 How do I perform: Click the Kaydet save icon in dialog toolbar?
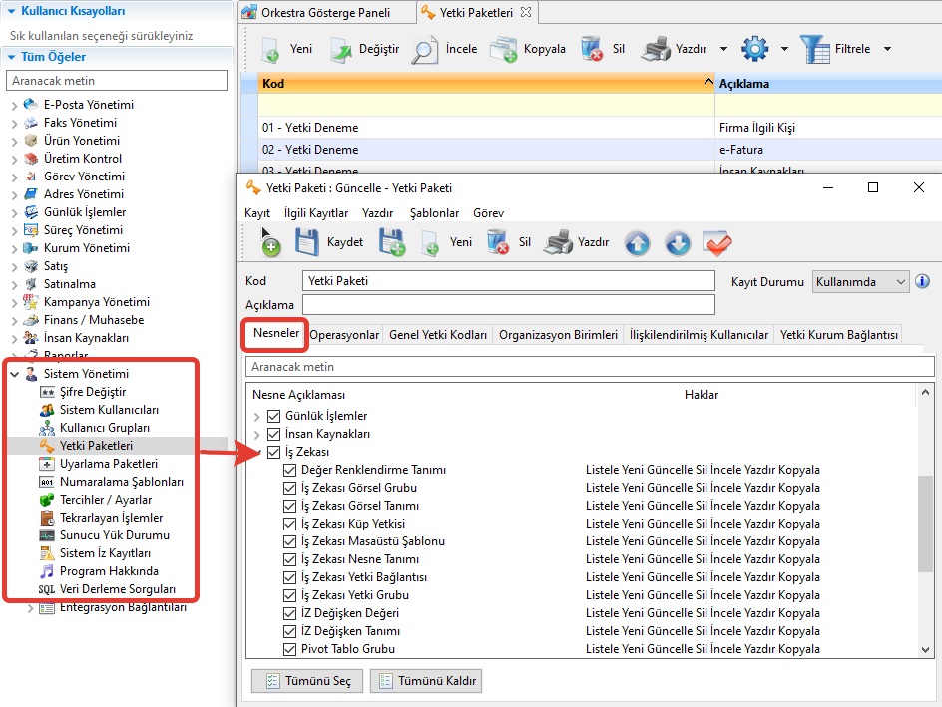[306, 242]
